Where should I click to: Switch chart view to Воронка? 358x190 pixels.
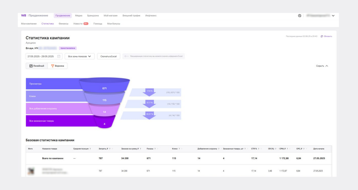point(57,66)
